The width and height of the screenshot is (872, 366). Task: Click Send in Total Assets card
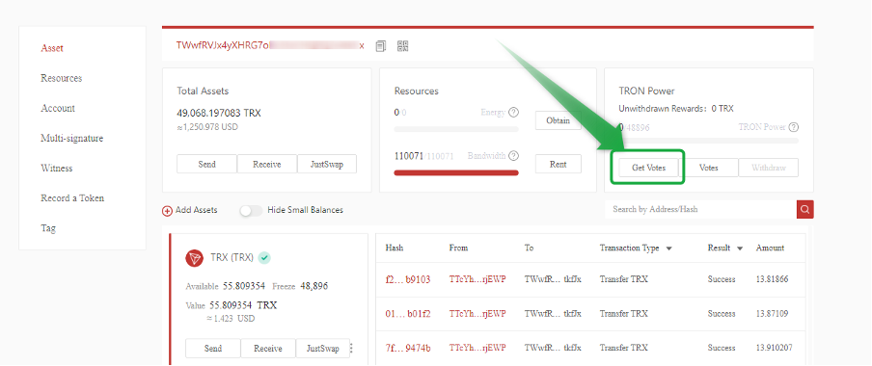206,165
